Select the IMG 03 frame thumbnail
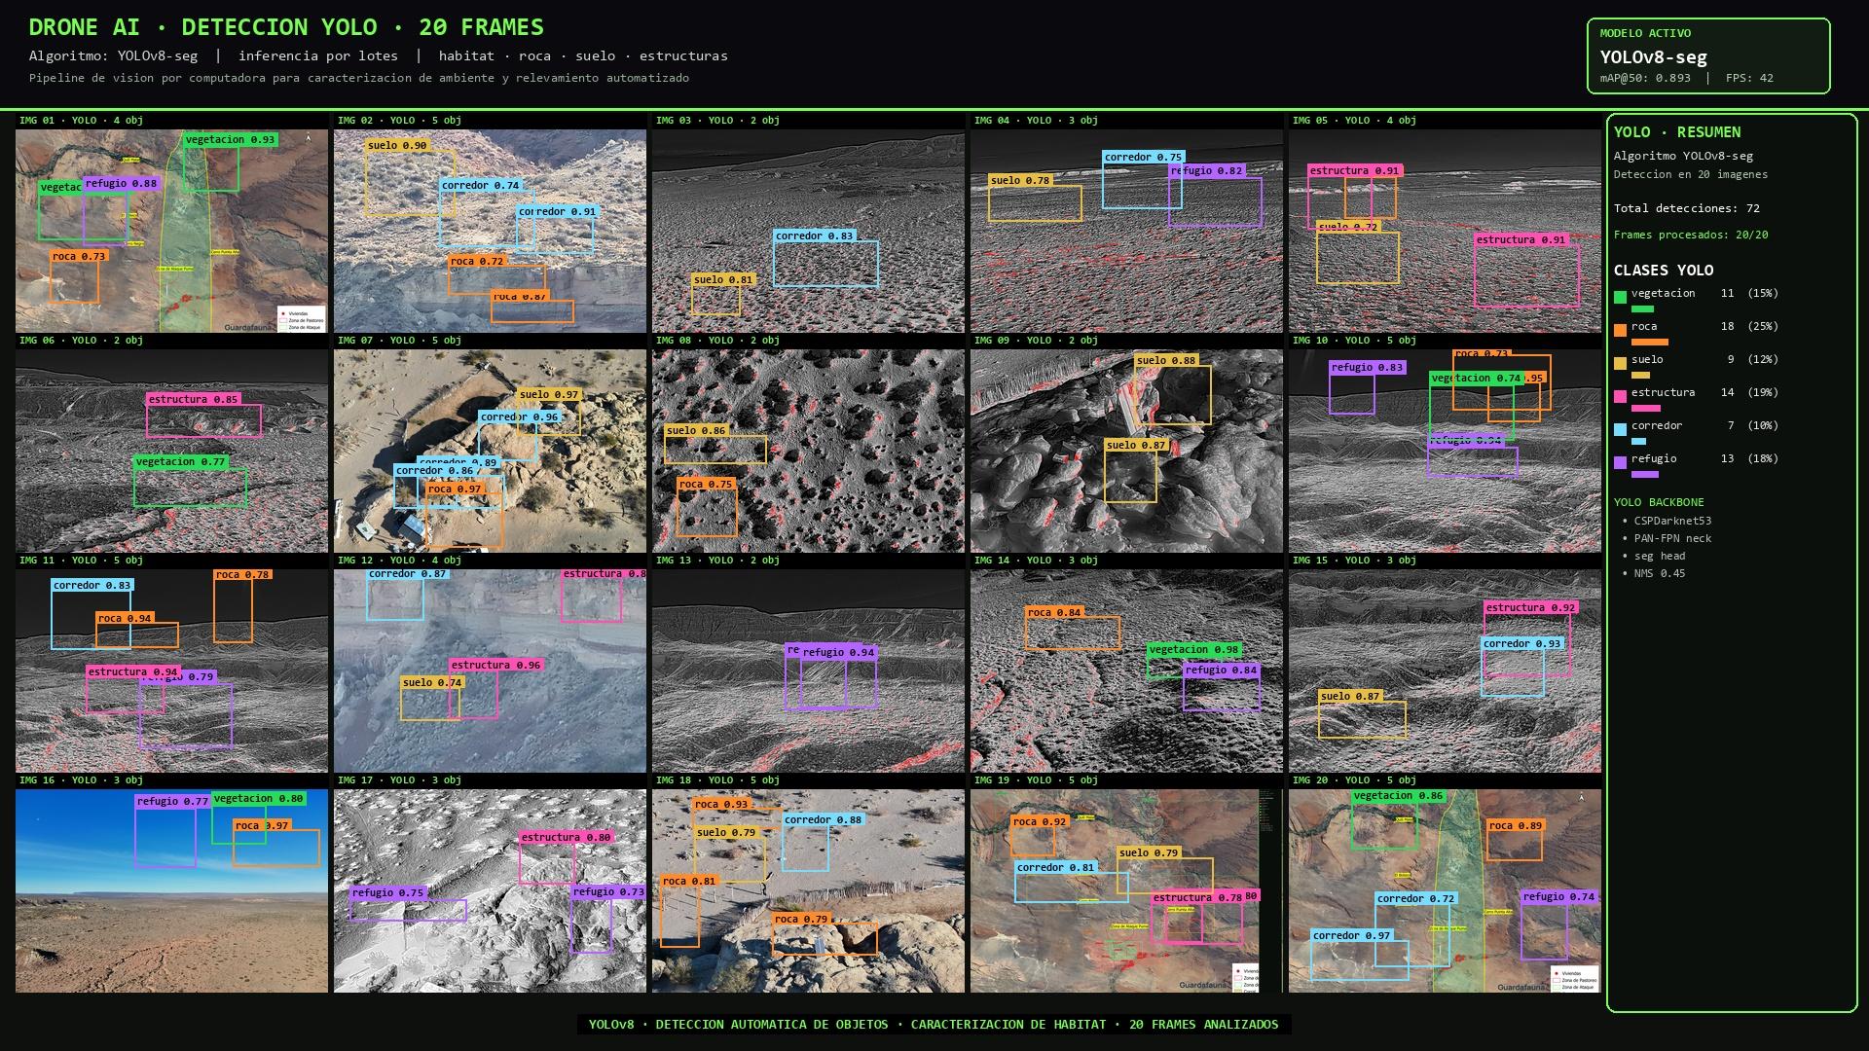This screenshot has height=1051, width=1869. coord(808,232)
